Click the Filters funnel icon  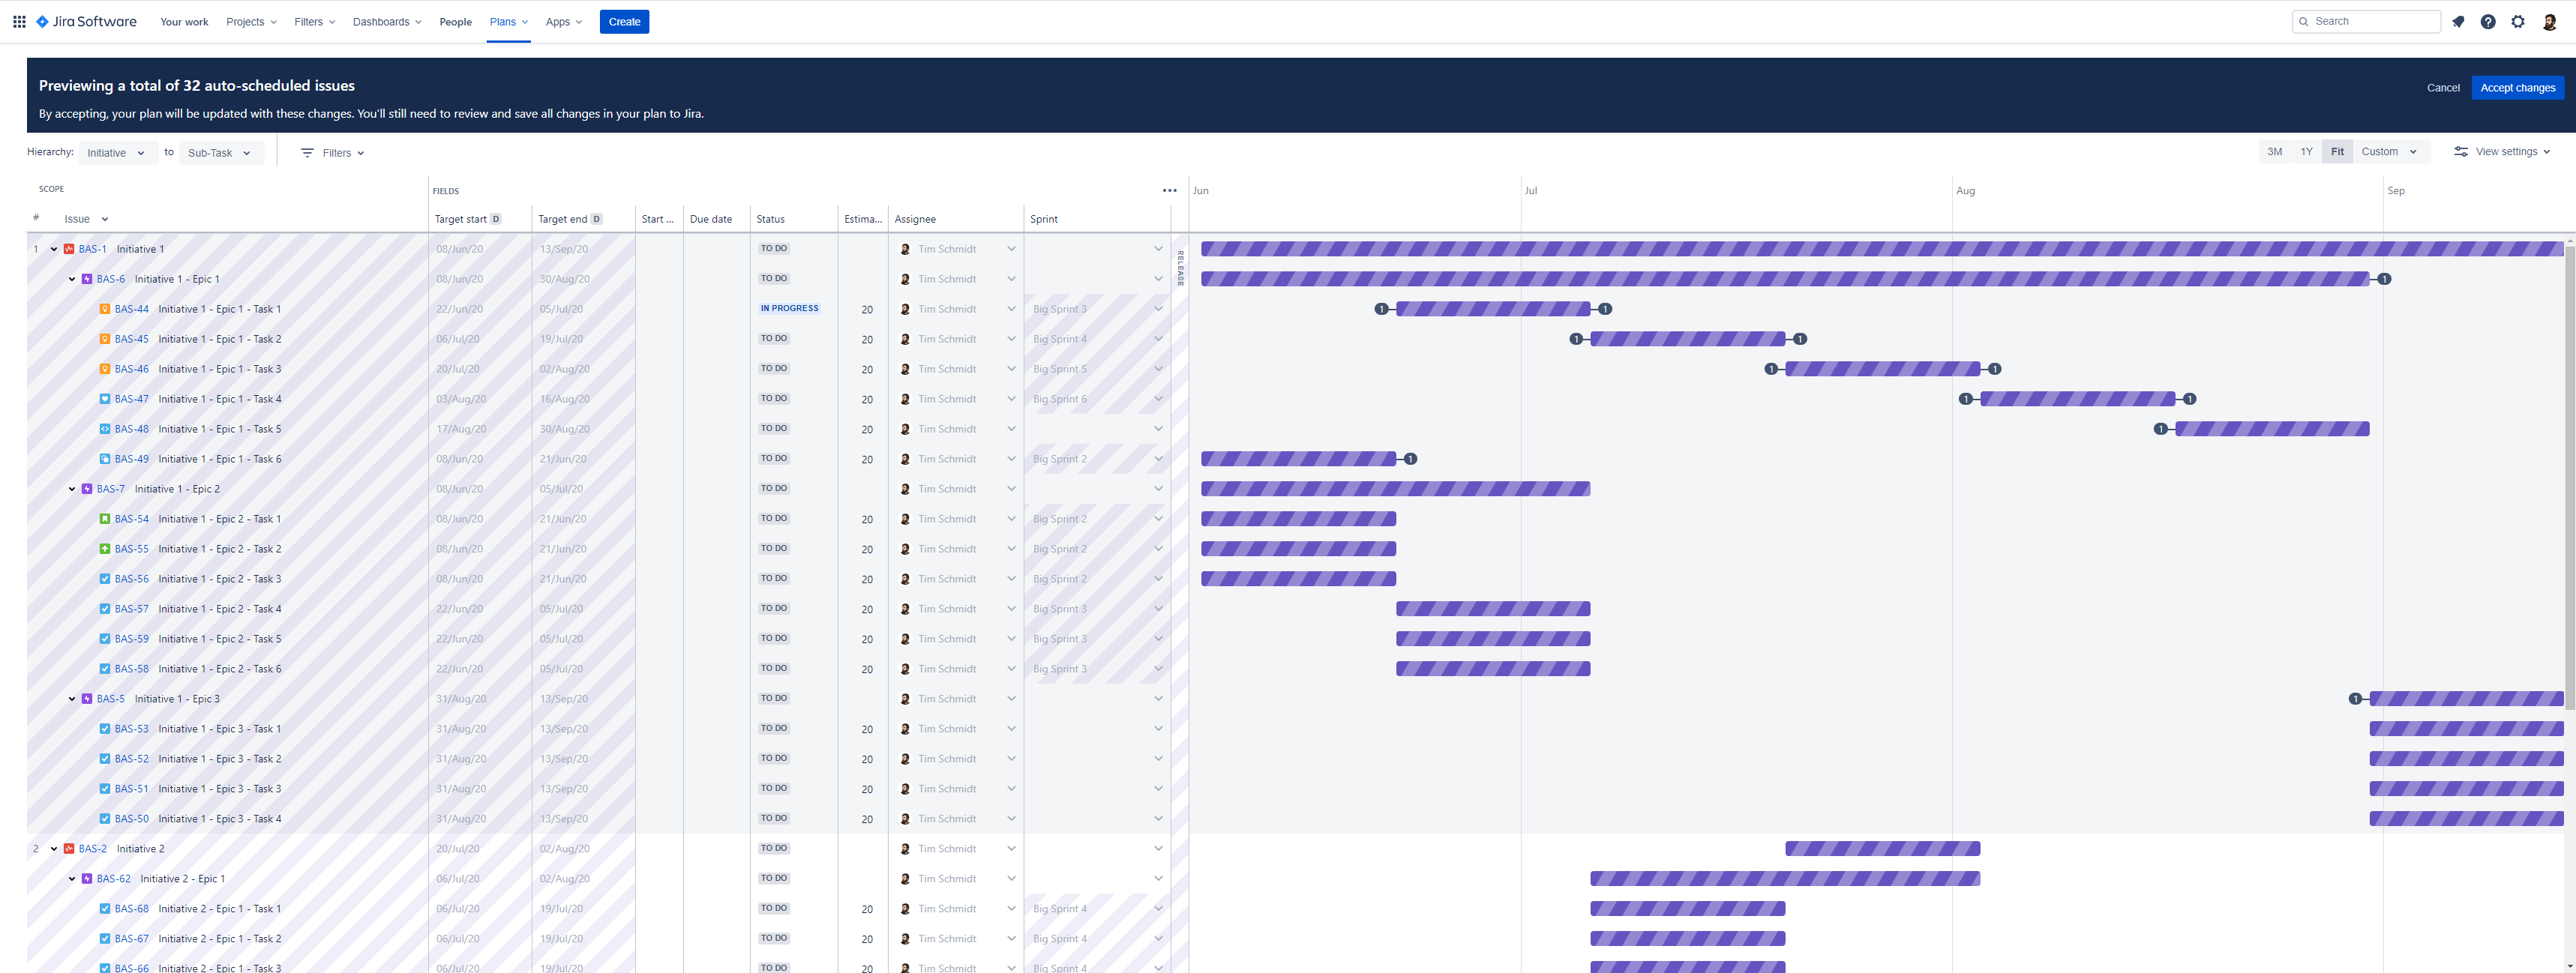coord(307,153)
